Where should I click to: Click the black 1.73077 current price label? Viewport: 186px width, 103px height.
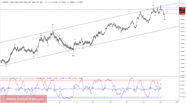pyautogui.click(x=182, y=10)
